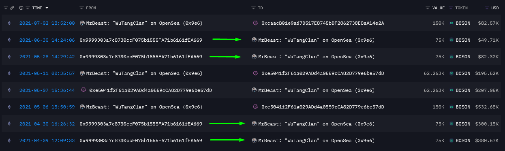Open transaction dated 2021-07-02 18:52:00

tap(47, 23)
